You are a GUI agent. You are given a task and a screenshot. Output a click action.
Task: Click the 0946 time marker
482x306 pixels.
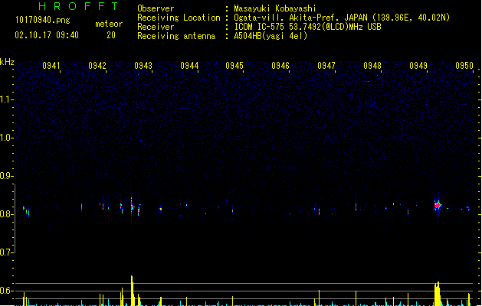(x=280, y=66)
